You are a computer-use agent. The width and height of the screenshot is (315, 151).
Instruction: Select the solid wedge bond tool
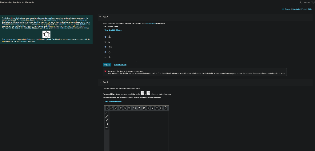[x=107, y=124]
